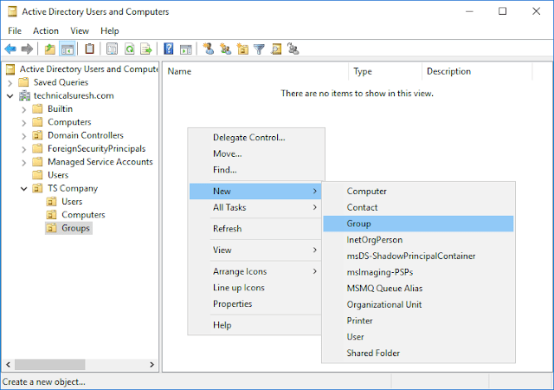Click the Help question mark toolbar icon
This screenshot has height=390, width=554.
pyautogui.click(x=169, y=49)
